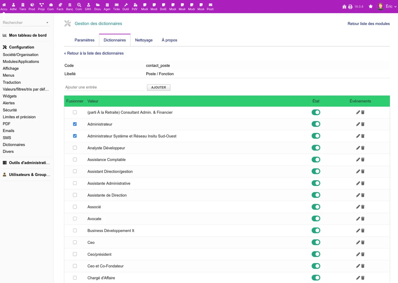The image size is (398, 283).
Task: Edit the Associé entry with pencil icon
Action: point(358,207)
